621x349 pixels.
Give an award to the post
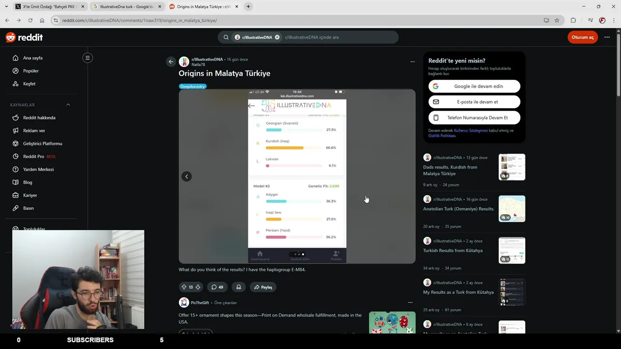click(238, 287)
